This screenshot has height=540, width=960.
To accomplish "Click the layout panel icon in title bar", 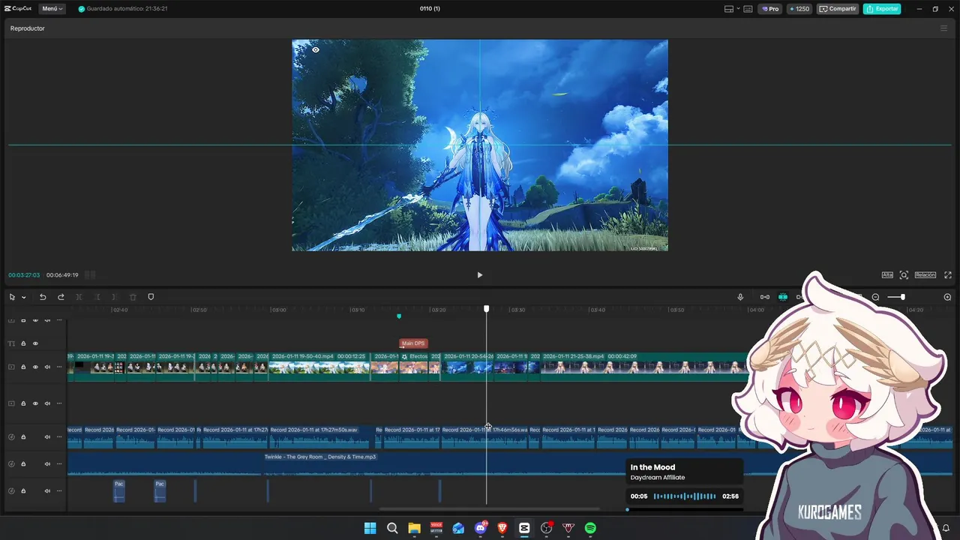I will click(x=729, y=9).
